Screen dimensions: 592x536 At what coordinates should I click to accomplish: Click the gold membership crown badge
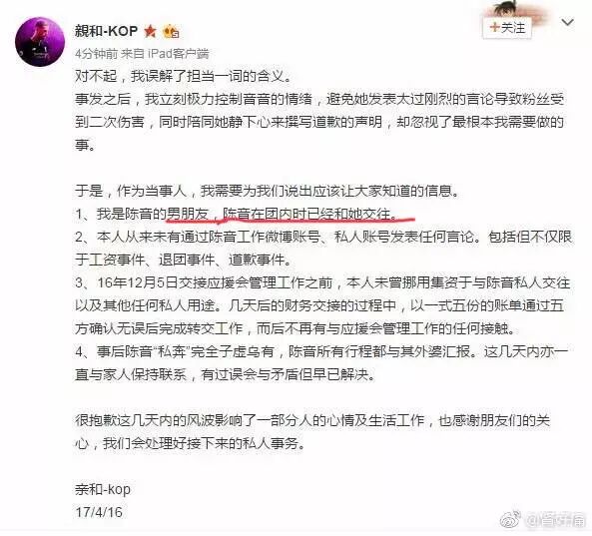click(171, 31)
